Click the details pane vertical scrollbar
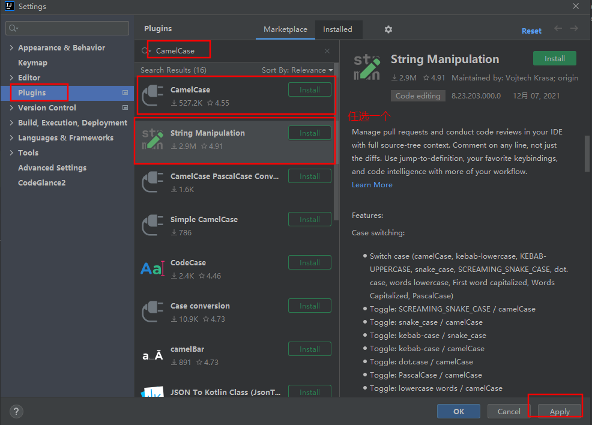 click(x=587, y=154)
